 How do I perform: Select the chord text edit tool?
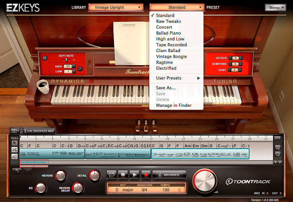point(14,156)
